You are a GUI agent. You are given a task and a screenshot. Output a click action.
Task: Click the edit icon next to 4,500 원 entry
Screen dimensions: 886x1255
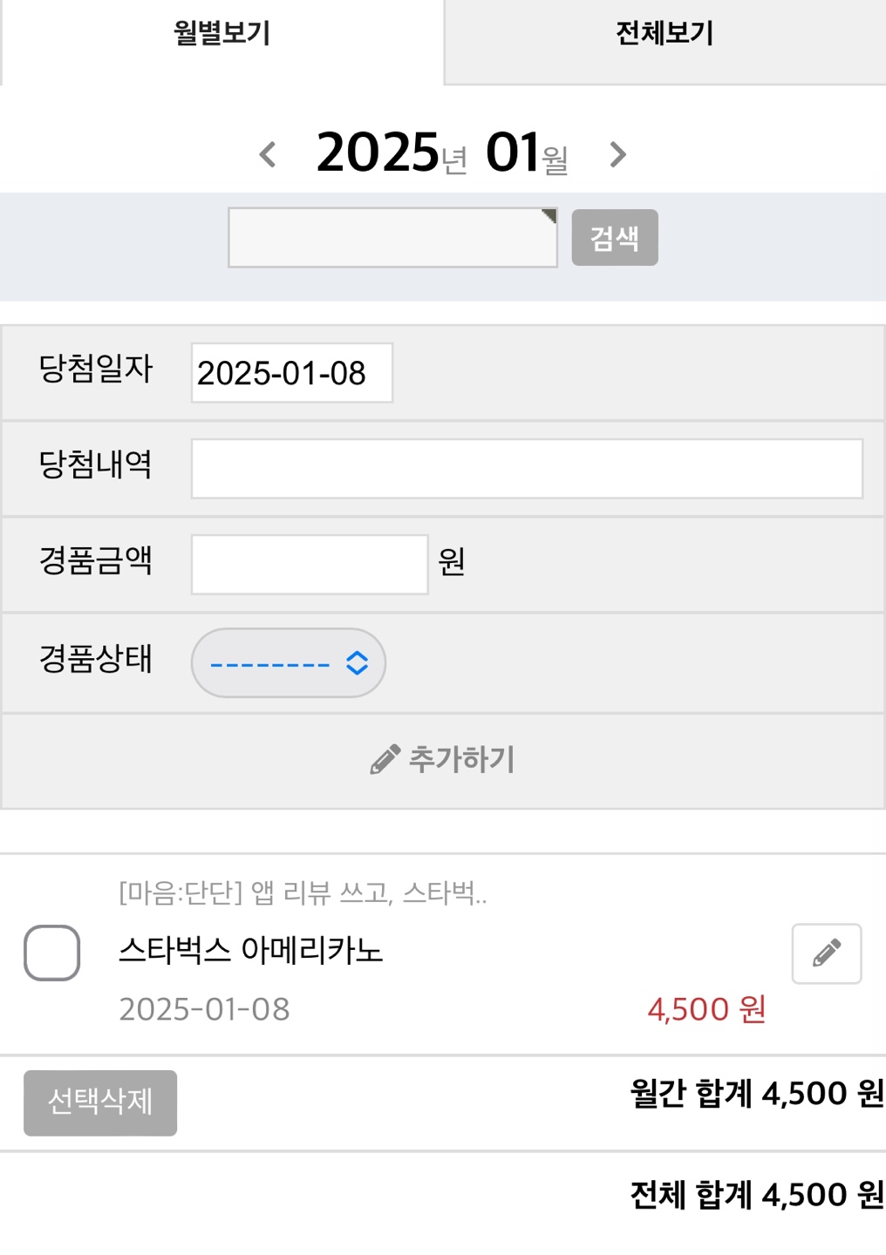[826, 953]
